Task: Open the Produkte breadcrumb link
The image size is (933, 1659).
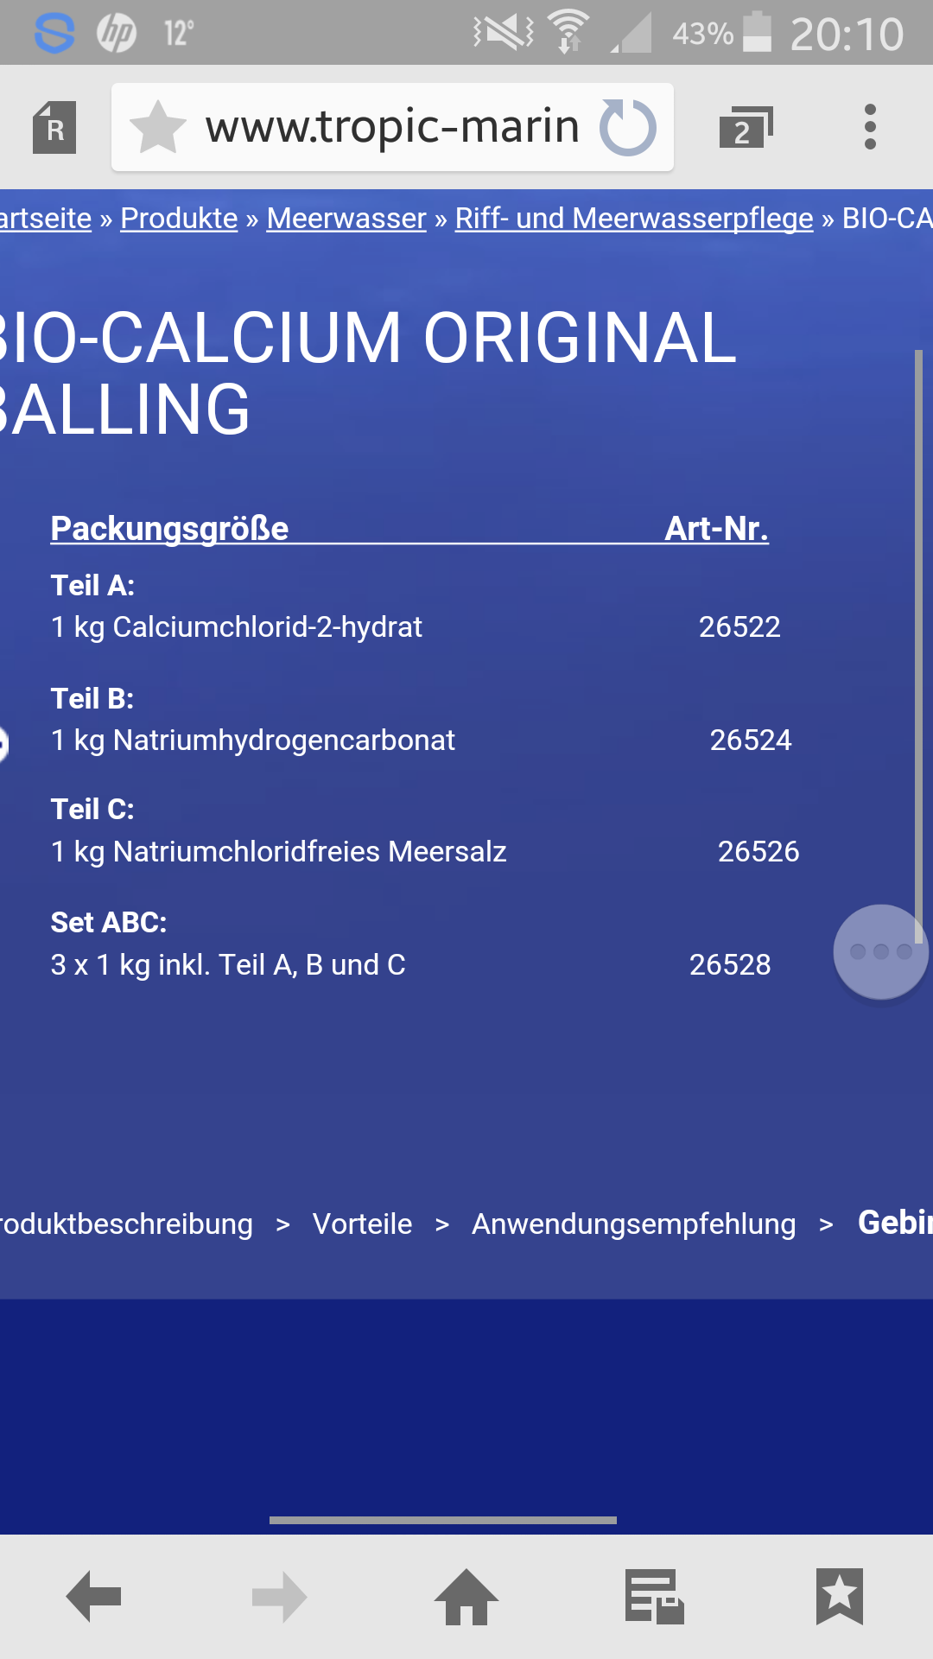Action: 179,219
